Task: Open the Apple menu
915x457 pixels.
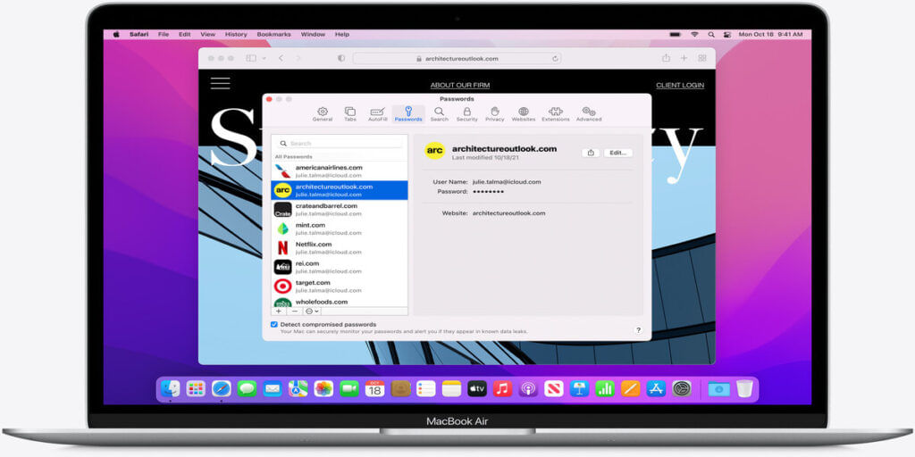Action: tap(116, 35)
